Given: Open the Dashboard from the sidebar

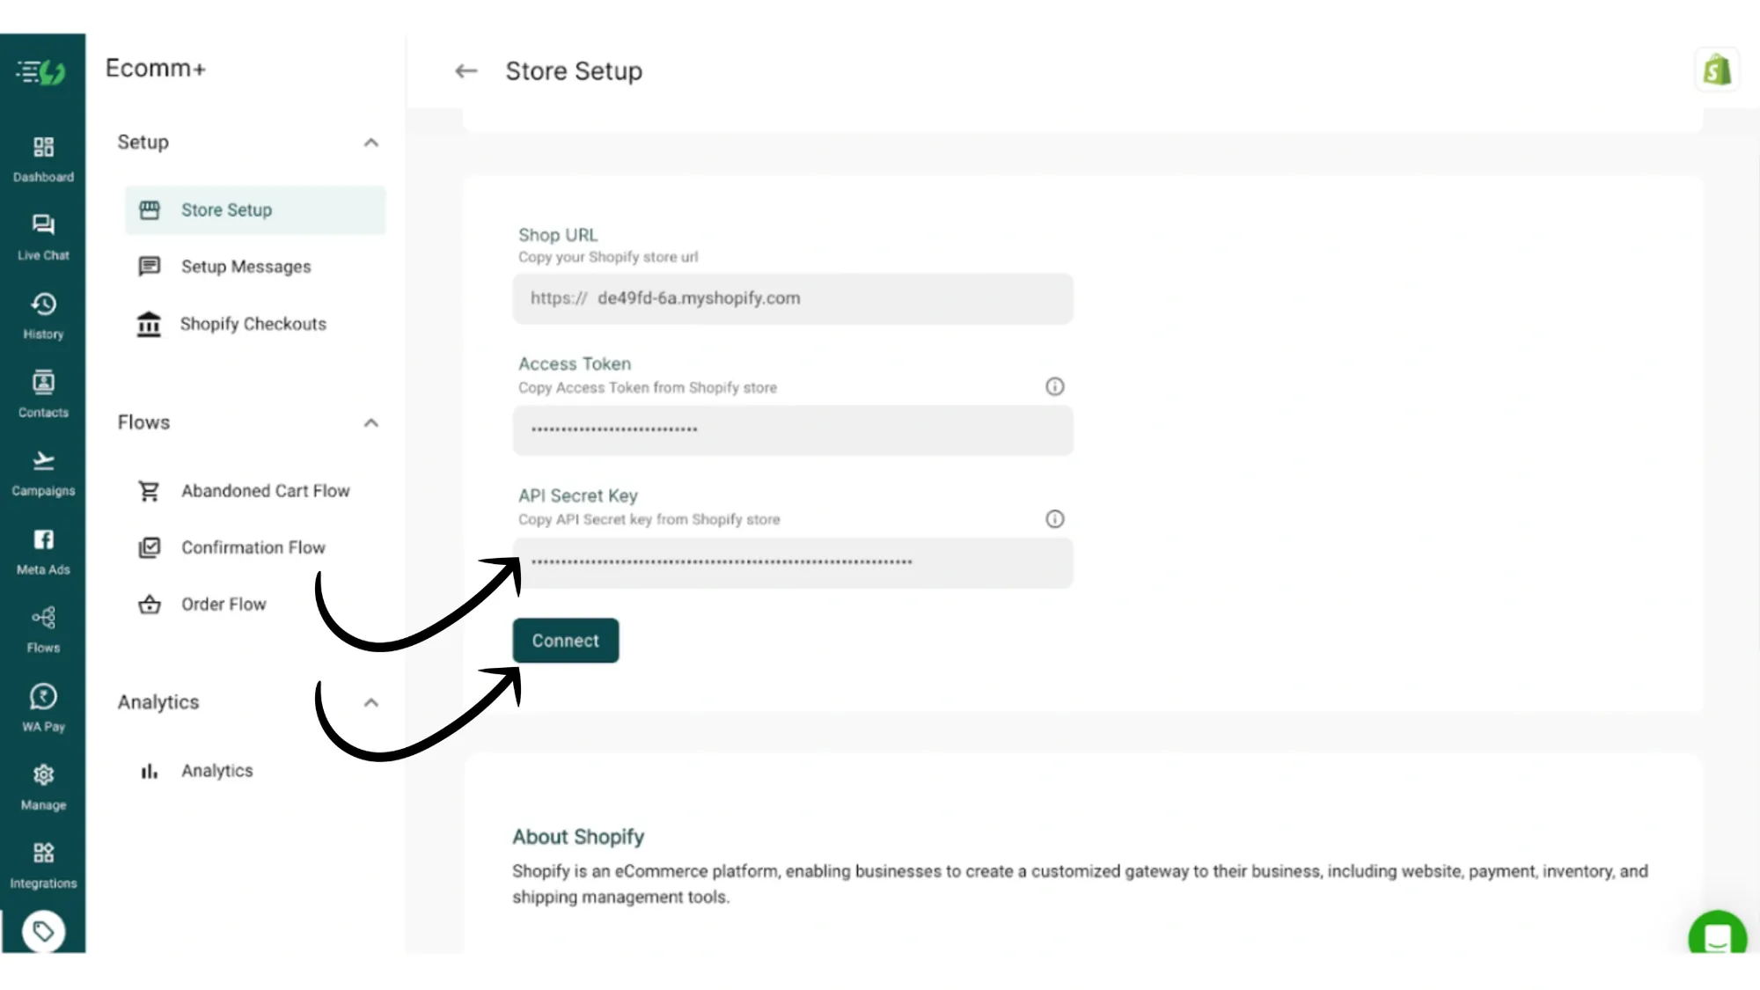Looking at the screenshot, I should click(43, 157).
